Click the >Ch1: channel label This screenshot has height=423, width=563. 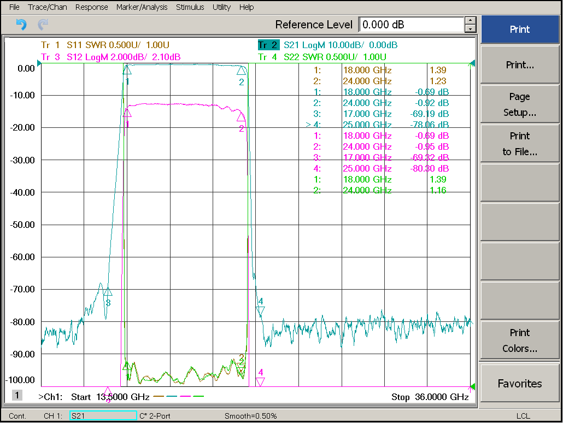tap(50, 397)
